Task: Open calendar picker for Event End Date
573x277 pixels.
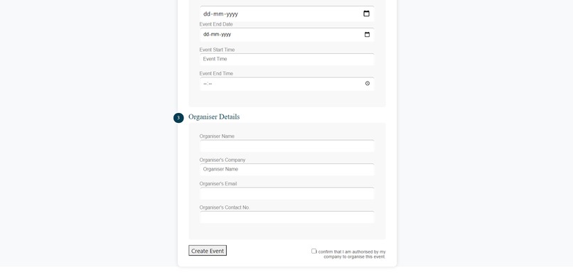Action: click(x=367, y=34)
